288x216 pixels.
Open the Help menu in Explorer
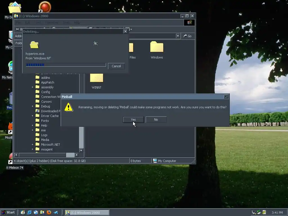tap(77, 22)
